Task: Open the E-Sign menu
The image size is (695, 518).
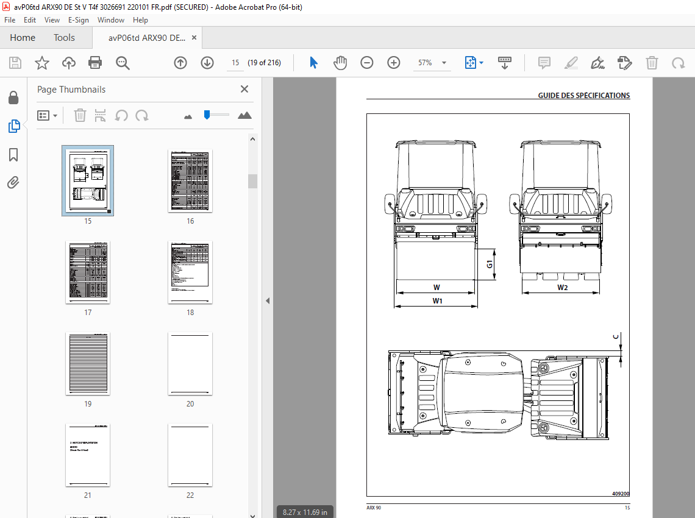Action: tap(79, 20)
